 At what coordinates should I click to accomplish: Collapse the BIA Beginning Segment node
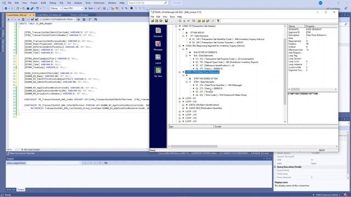click(x=180, y=46)
